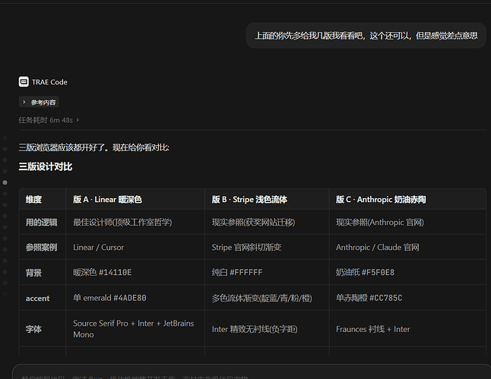Click the 三版设计对比 heading

pos(46,166)
